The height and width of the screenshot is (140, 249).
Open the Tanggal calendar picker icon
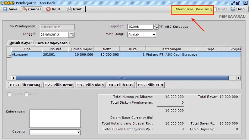click(71, 35)
